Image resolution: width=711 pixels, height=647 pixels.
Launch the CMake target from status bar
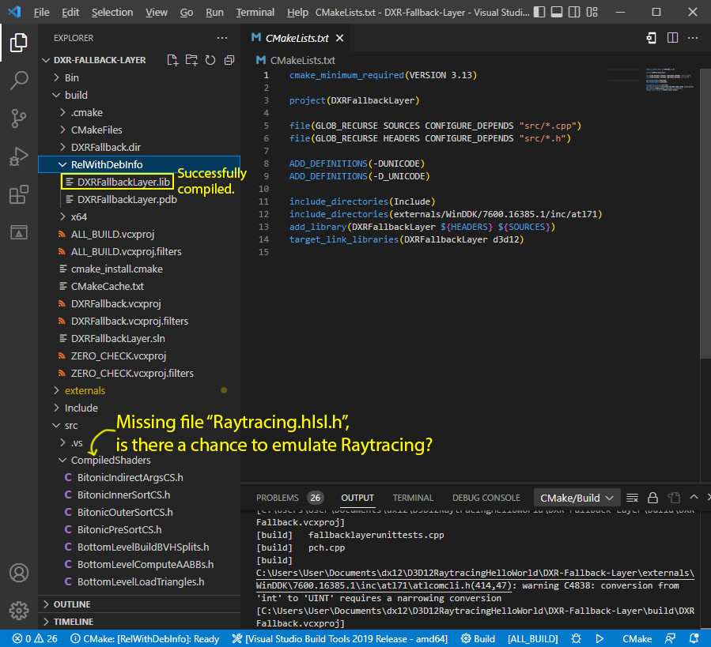pyautogui.click(x=599, y=639)
